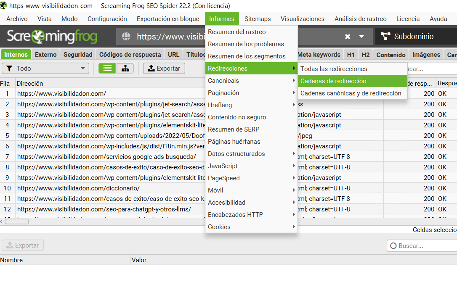The width and height of the screenshot is (457, 290).
Task: Expand the Hreflang submenu
Action: 251,105
